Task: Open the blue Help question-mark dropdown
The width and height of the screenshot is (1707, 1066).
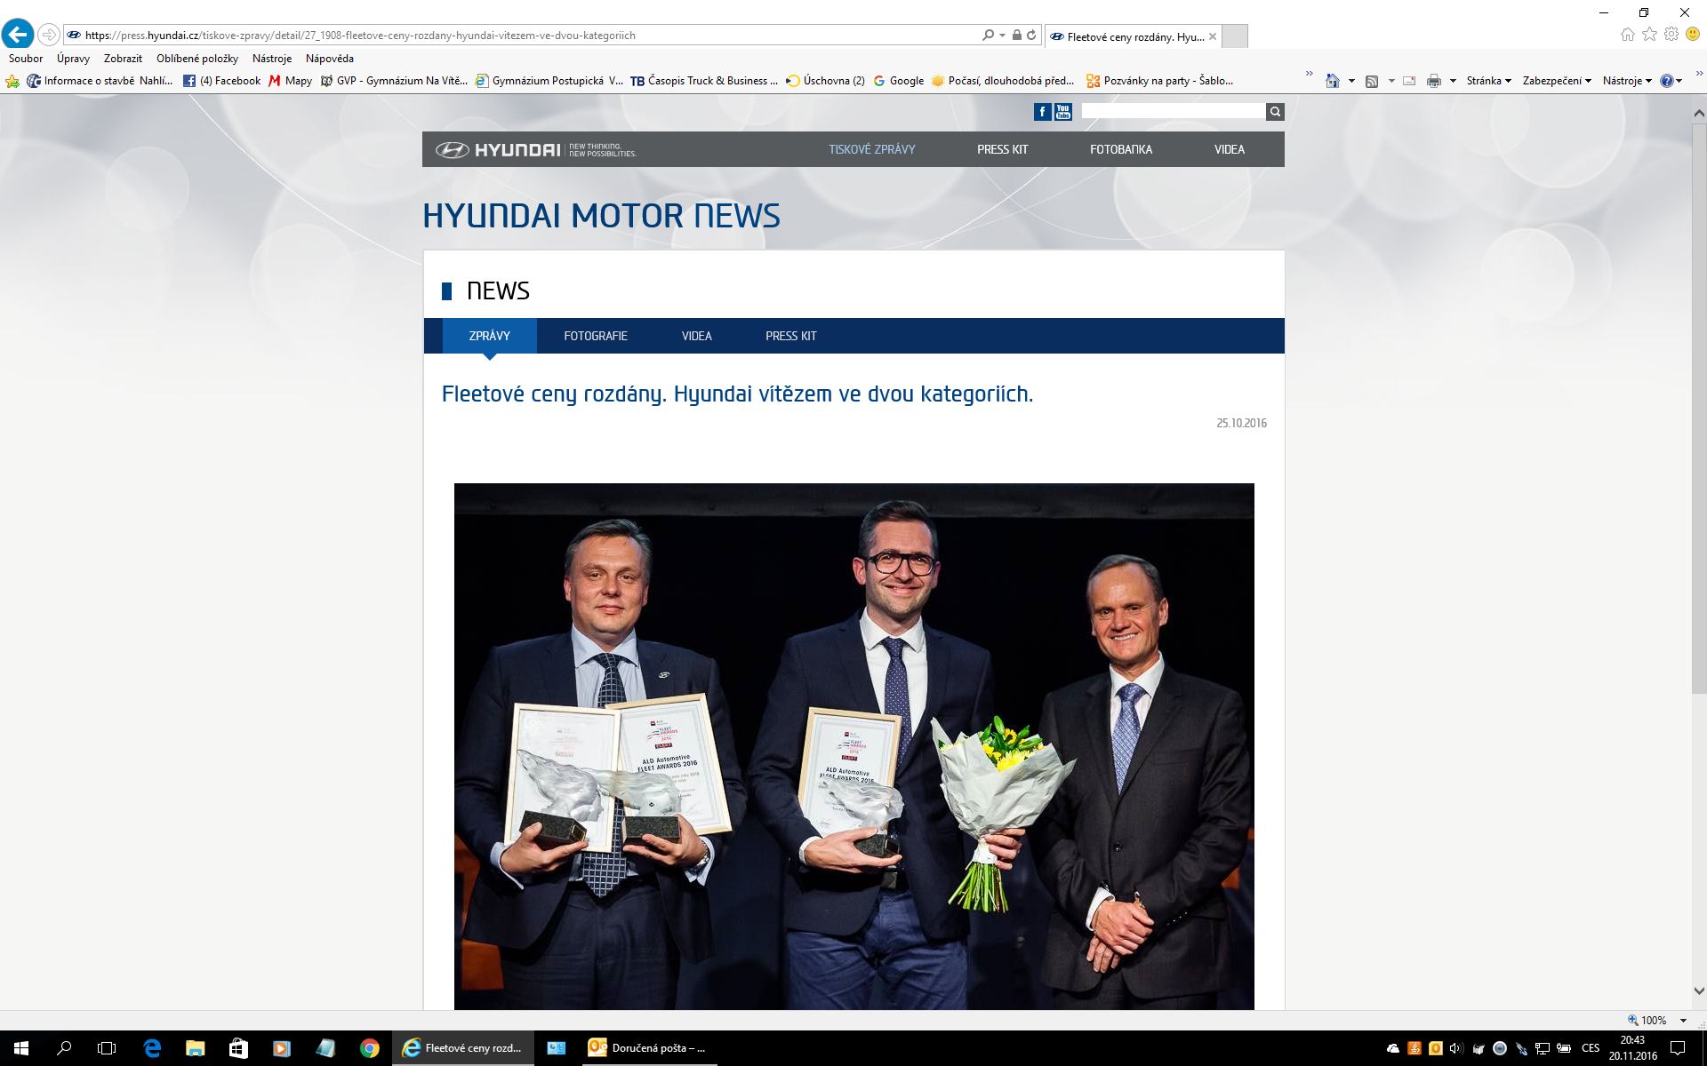Action: point(1671,81)
